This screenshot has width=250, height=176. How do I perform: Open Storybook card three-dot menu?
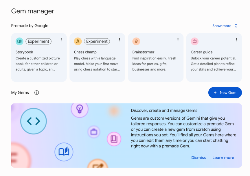coord(61,40)
